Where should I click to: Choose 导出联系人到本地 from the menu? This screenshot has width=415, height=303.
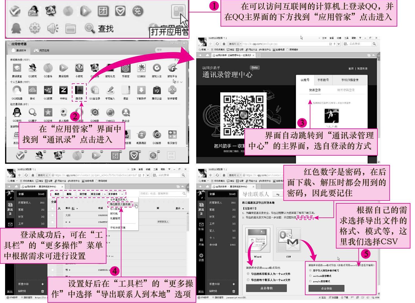pos(120,204)
